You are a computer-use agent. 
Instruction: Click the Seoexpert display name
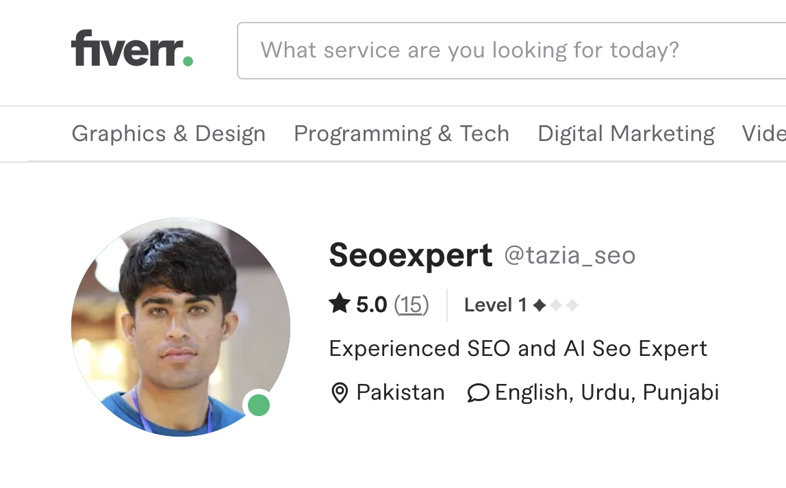pyautogui.click(x=411, y=255)
